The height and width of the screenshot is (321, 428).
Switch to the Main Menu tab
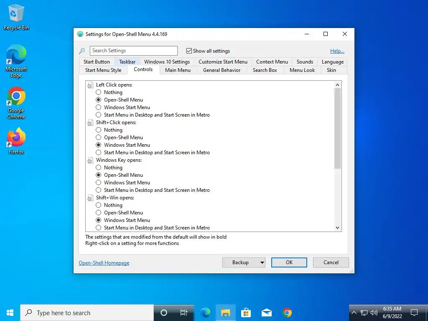(x=178, y=70)
